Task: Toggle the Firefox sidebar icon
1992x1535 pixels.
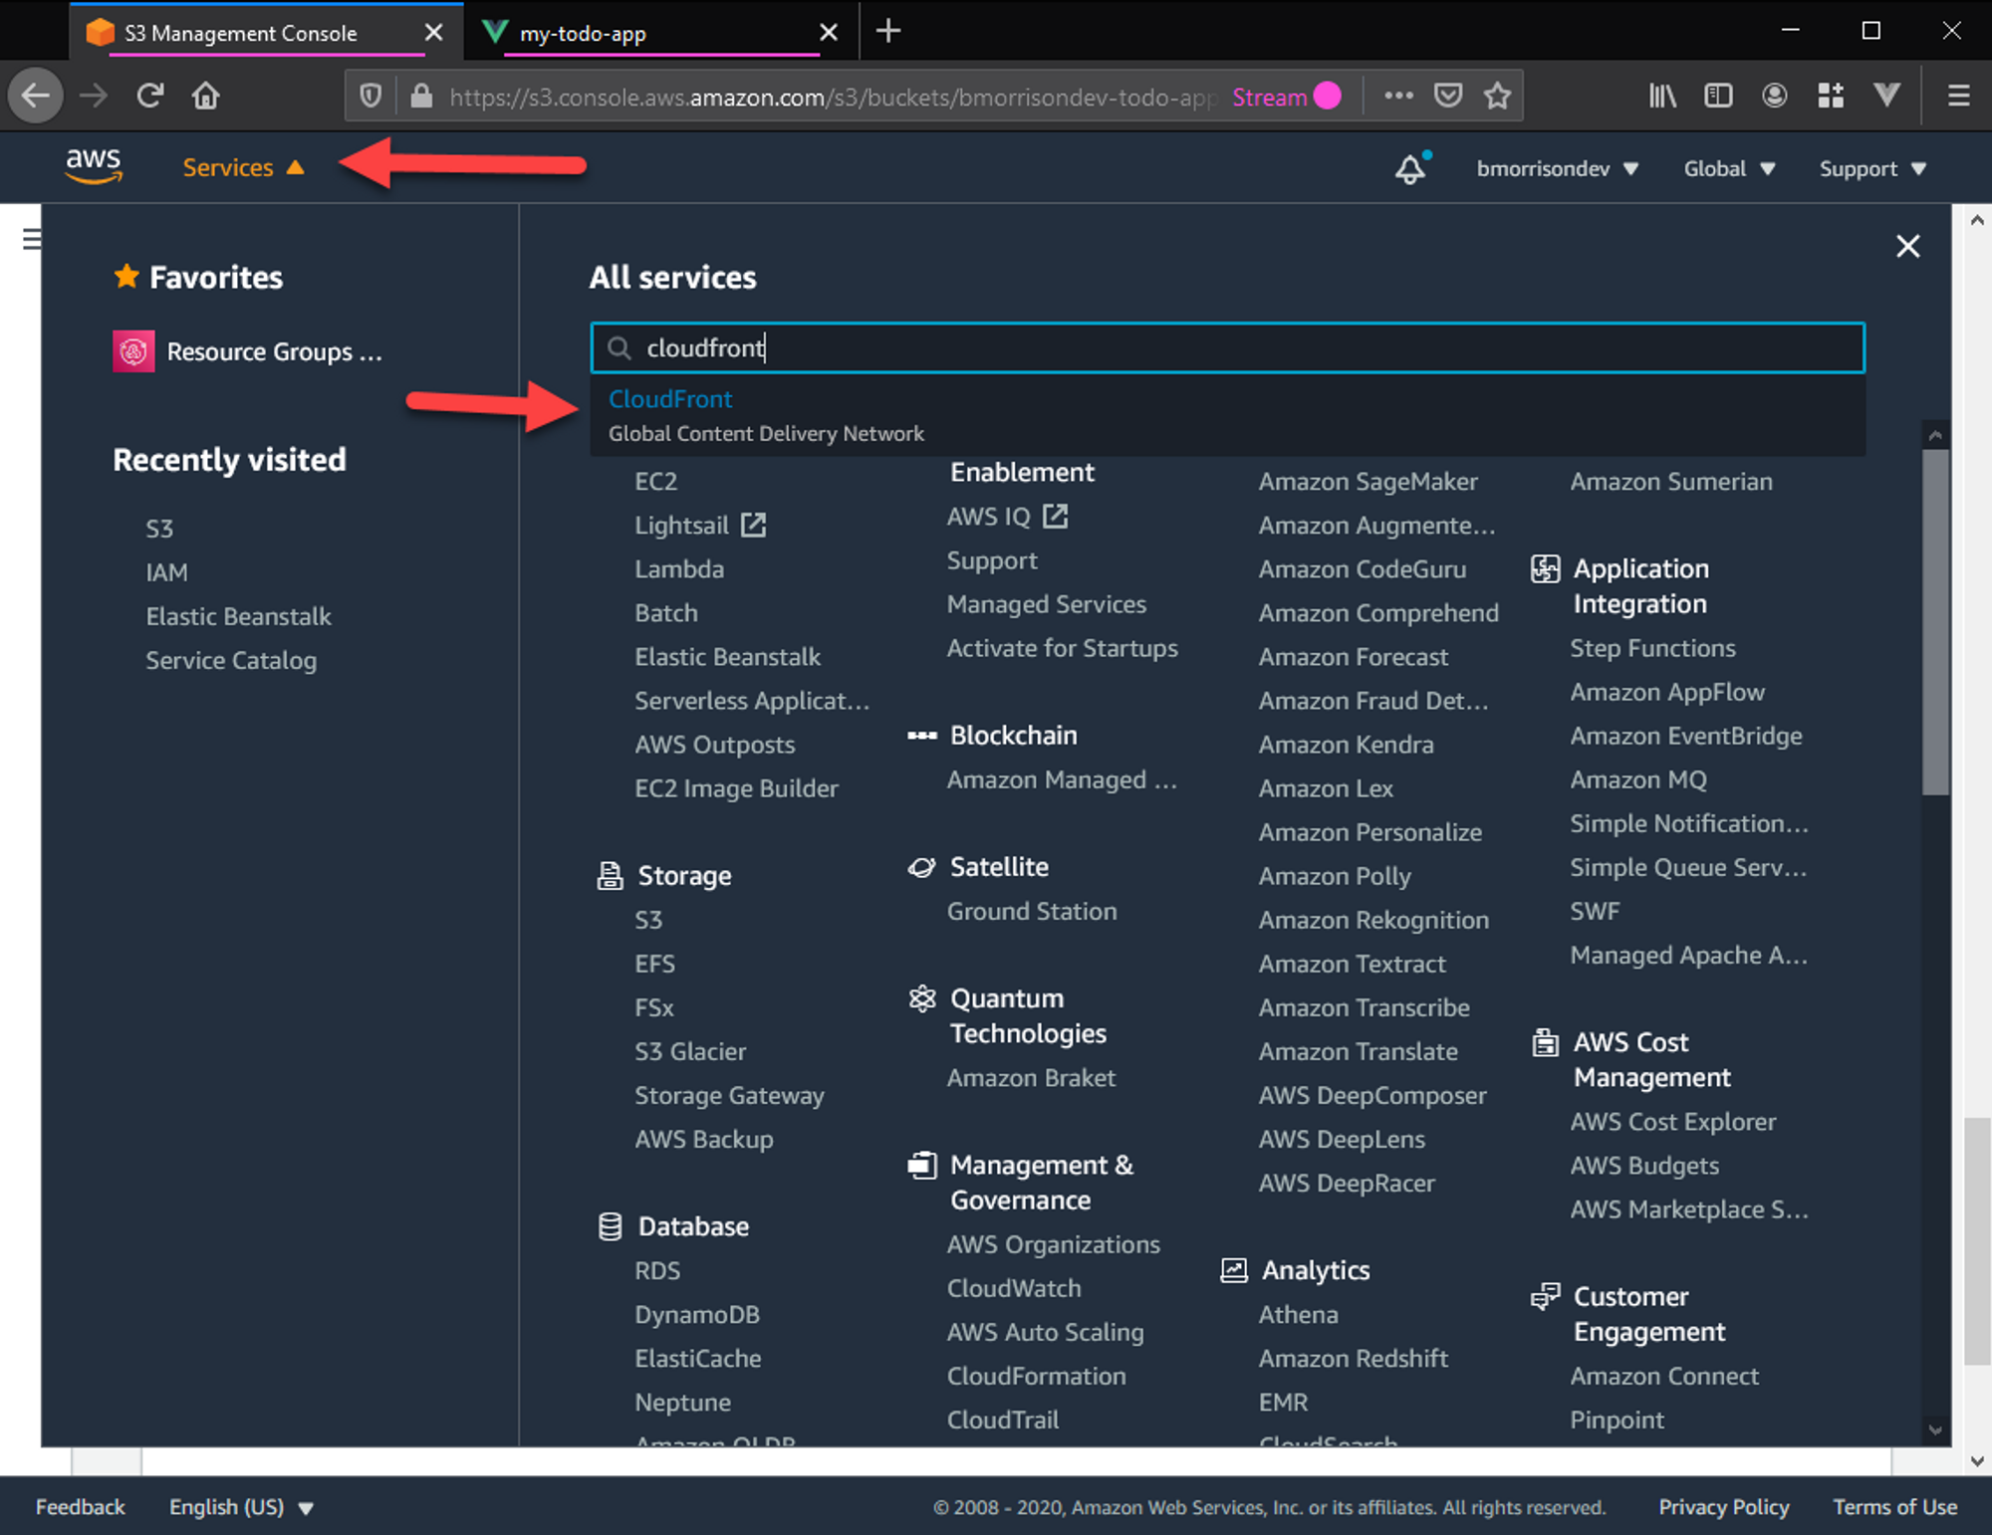Action: tap(1718, 96)
